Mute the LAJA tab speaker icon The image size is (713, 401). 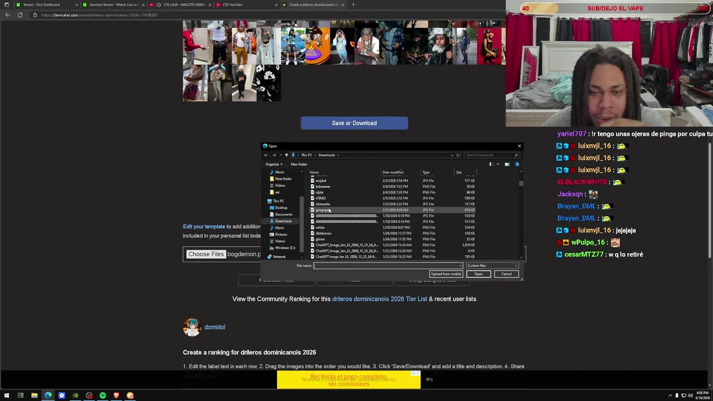coord(159,4)
